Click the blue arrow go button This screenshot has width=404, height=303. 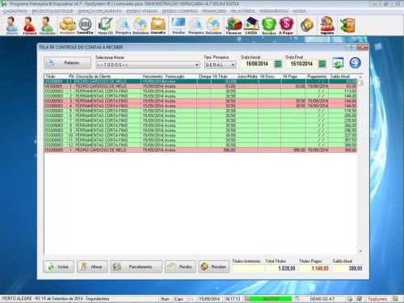point(355,63)
